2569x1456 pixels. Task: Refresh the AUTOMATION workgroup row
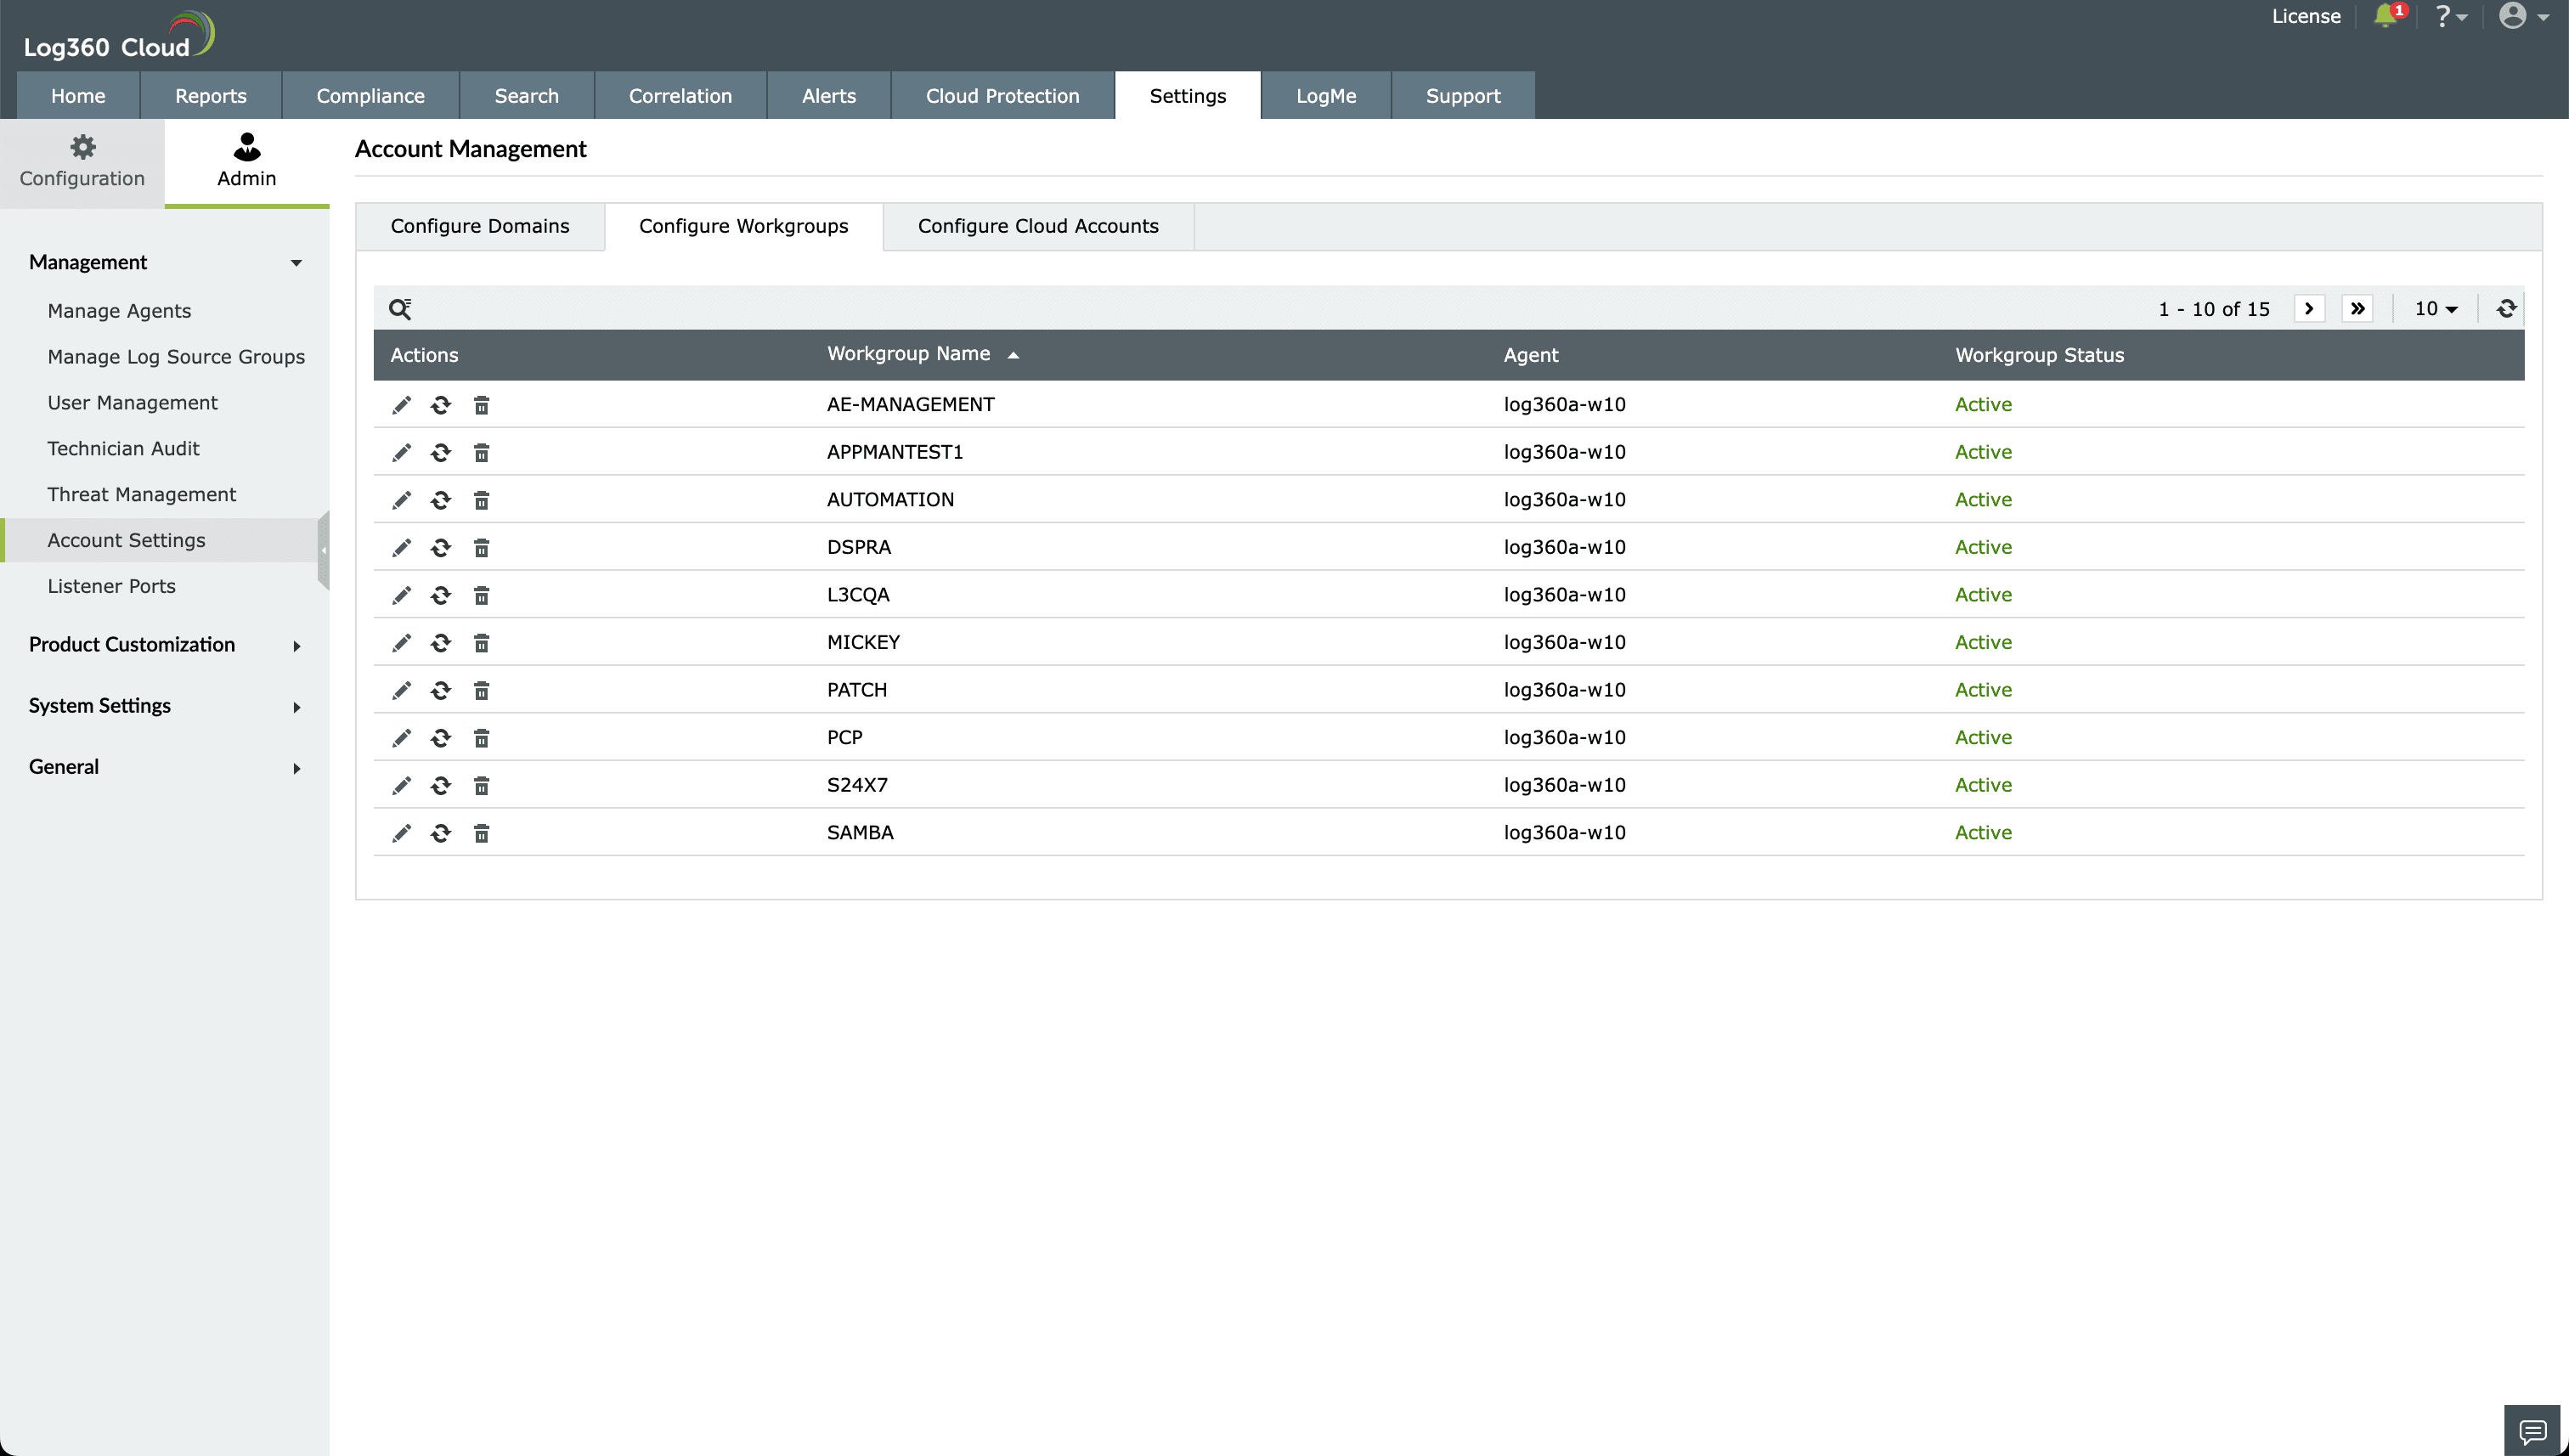tap(441, 500)
